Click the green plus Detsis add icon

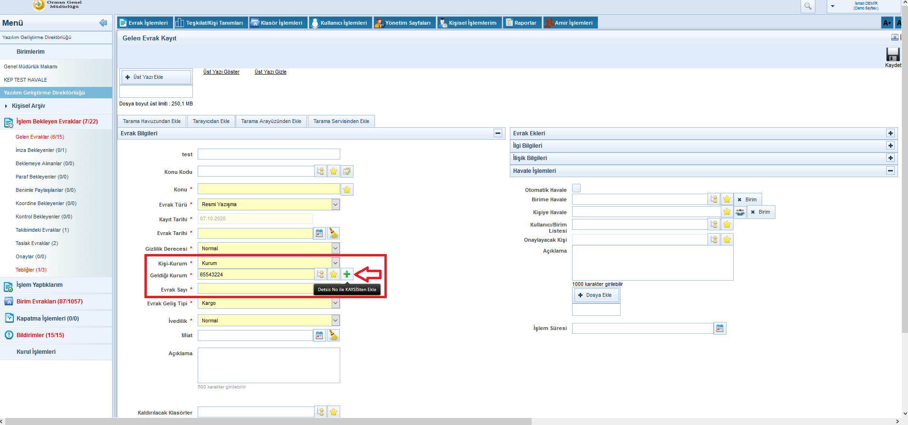[x=347, y=274]
